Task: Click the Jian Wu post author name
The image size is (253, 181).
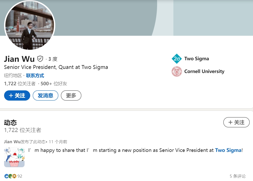Action: (12, 142)
